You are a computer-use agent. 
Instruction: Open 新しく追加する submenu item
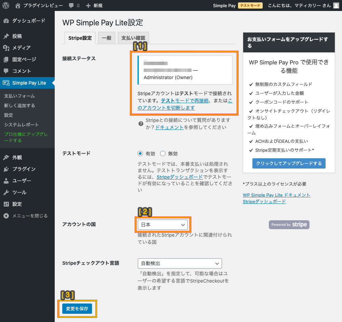19,106
